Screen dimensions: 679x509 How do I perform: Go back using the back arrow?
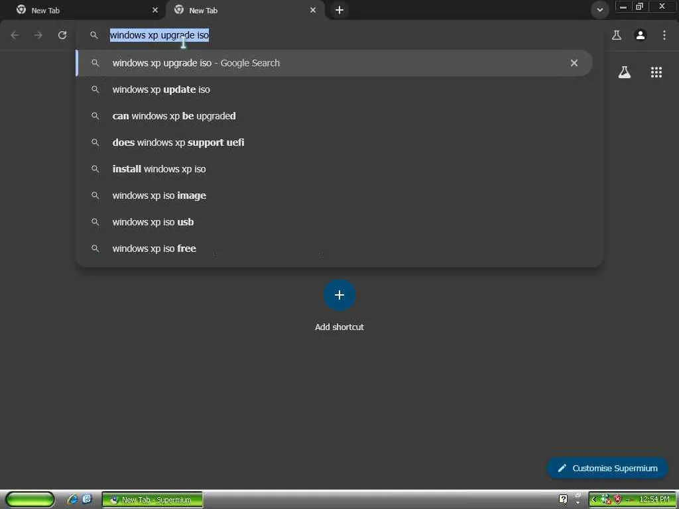[x=15, y=35]
